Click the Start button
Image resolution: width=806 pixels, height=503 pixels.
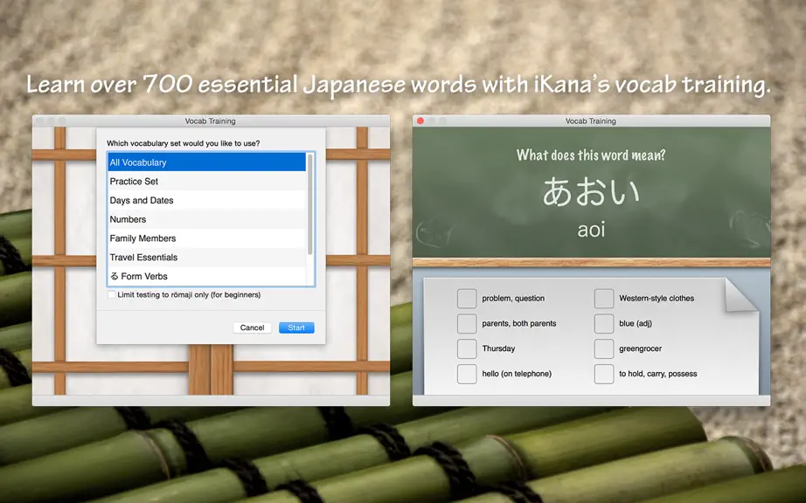click(296, 327)
